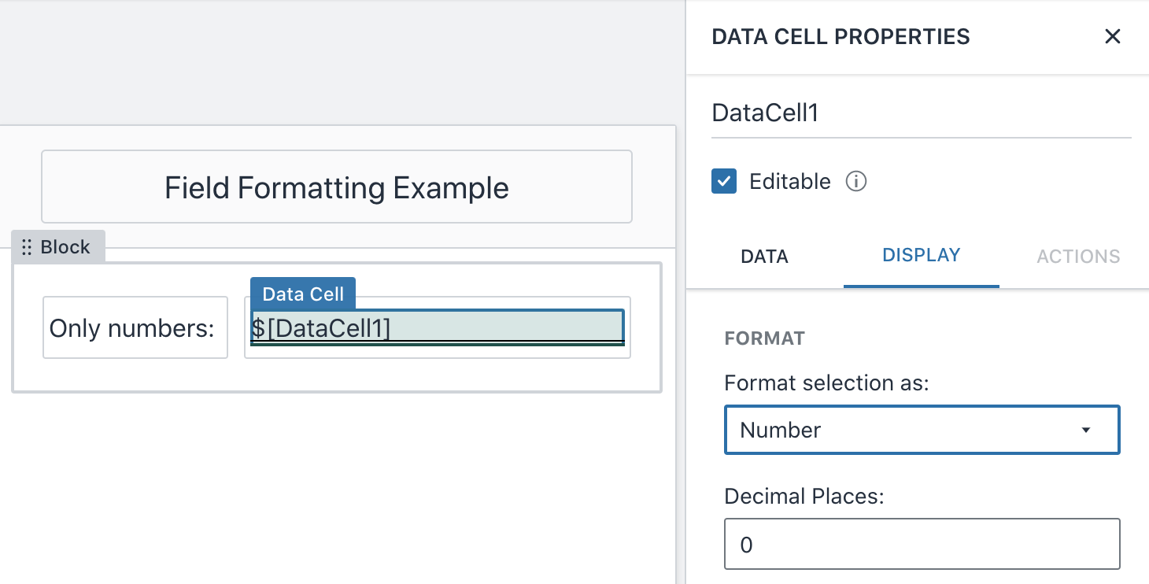The image size is (1149, 584).
Task: Select the $[DataCell1] data cell
Action: (x=436, y=327)
